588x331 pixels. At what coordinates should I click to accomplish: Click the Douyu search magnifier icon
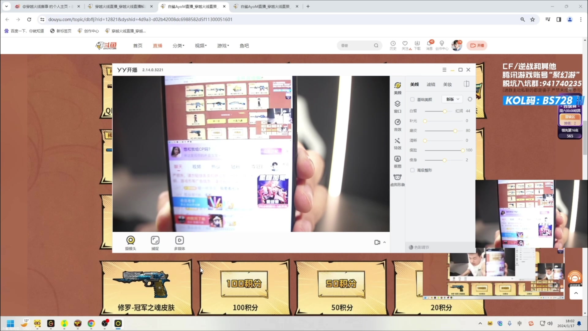376,46
